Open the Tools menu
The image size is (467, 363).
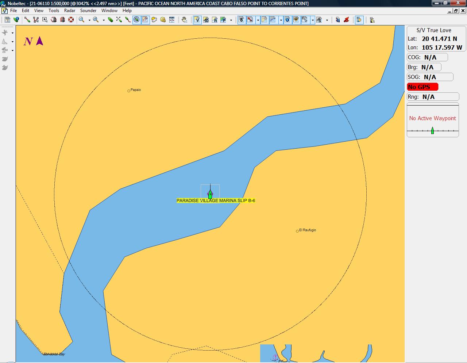(x=54, y=11)
